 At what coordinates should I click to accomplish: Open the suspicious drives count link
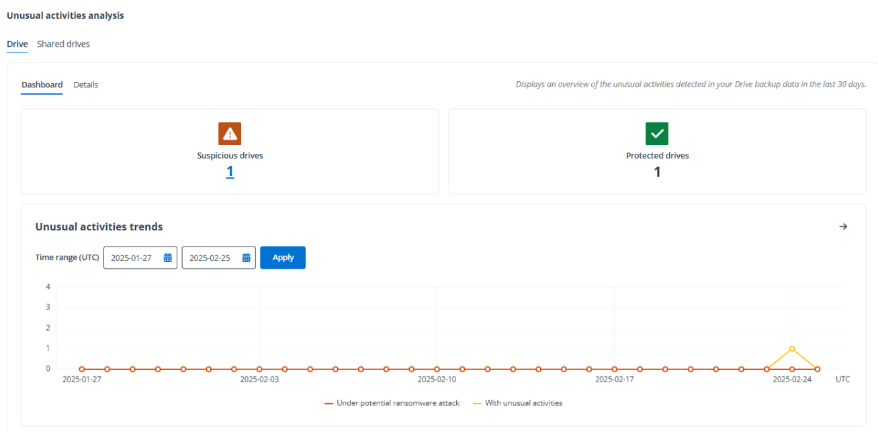tap(230, 171)
